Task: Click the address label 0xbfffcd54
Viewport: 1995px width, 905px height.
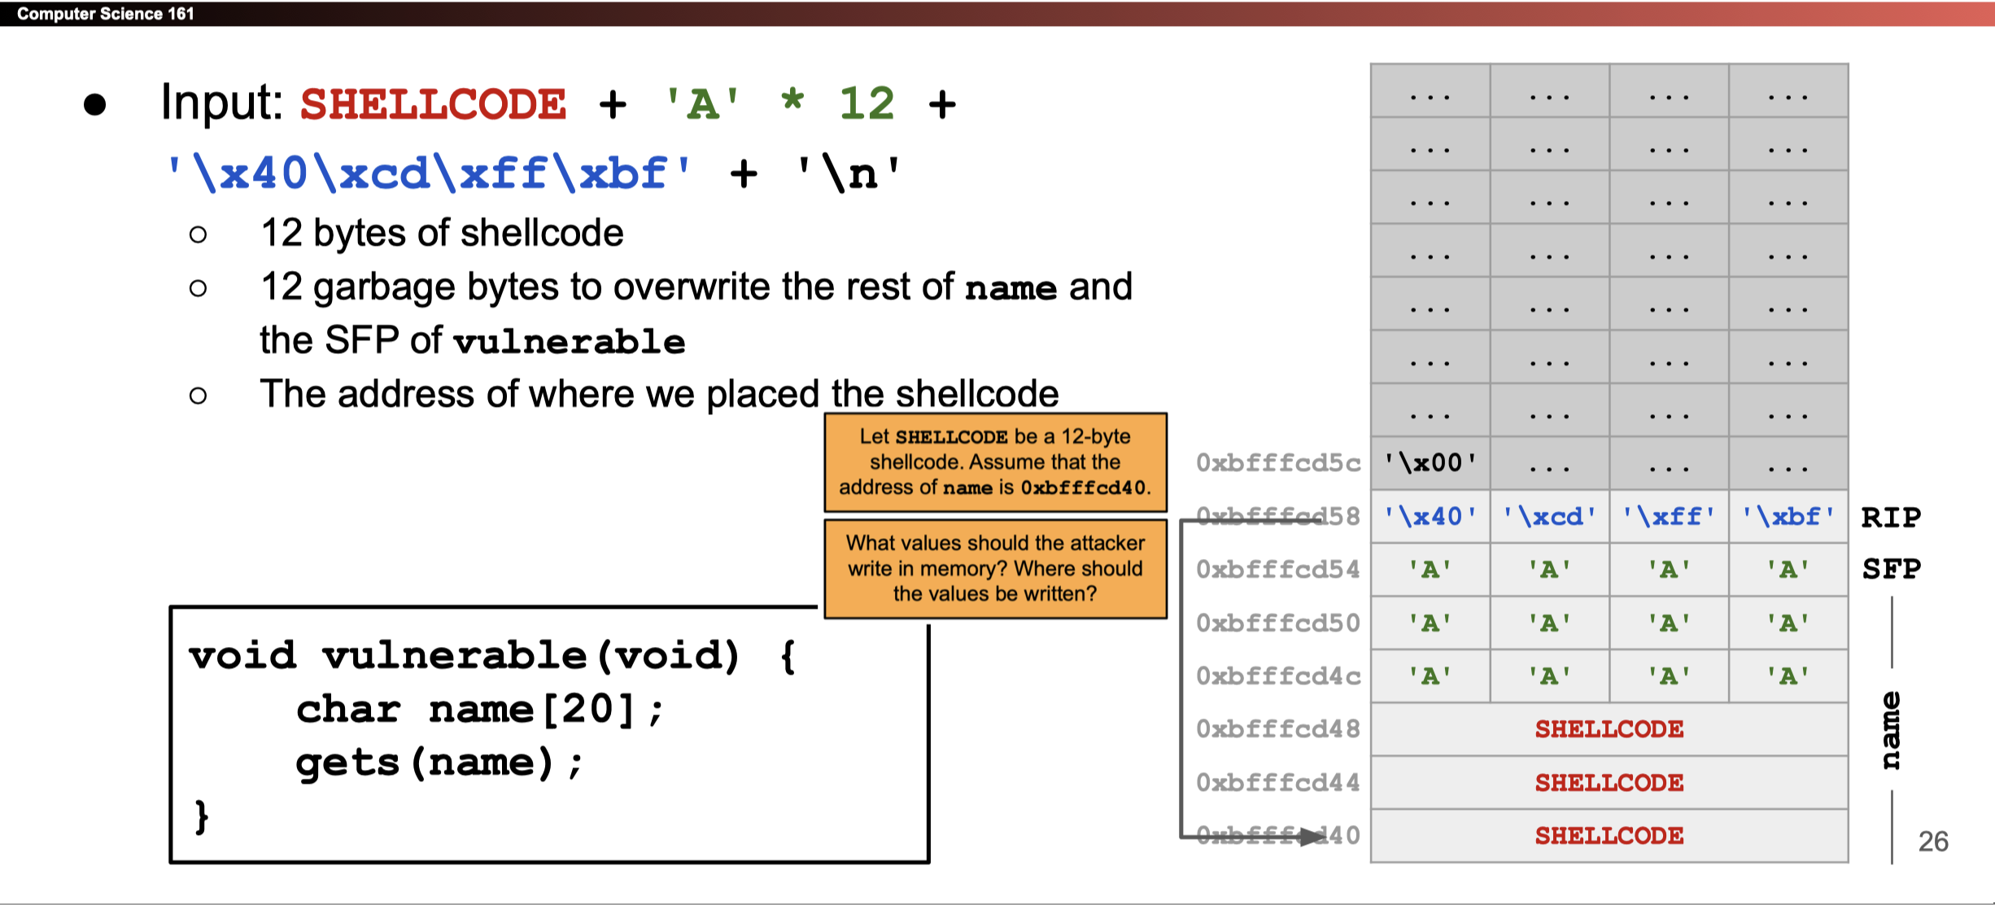Action: pyautogui.click(x=1277, y=570)
